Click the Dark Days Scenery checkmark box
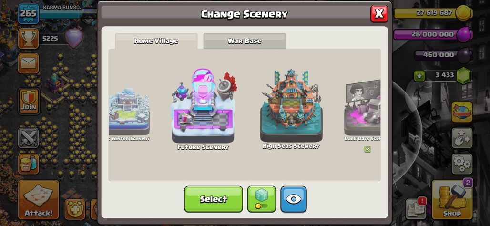This screenshot has height=226, width=490. click(x=367, y=149)
